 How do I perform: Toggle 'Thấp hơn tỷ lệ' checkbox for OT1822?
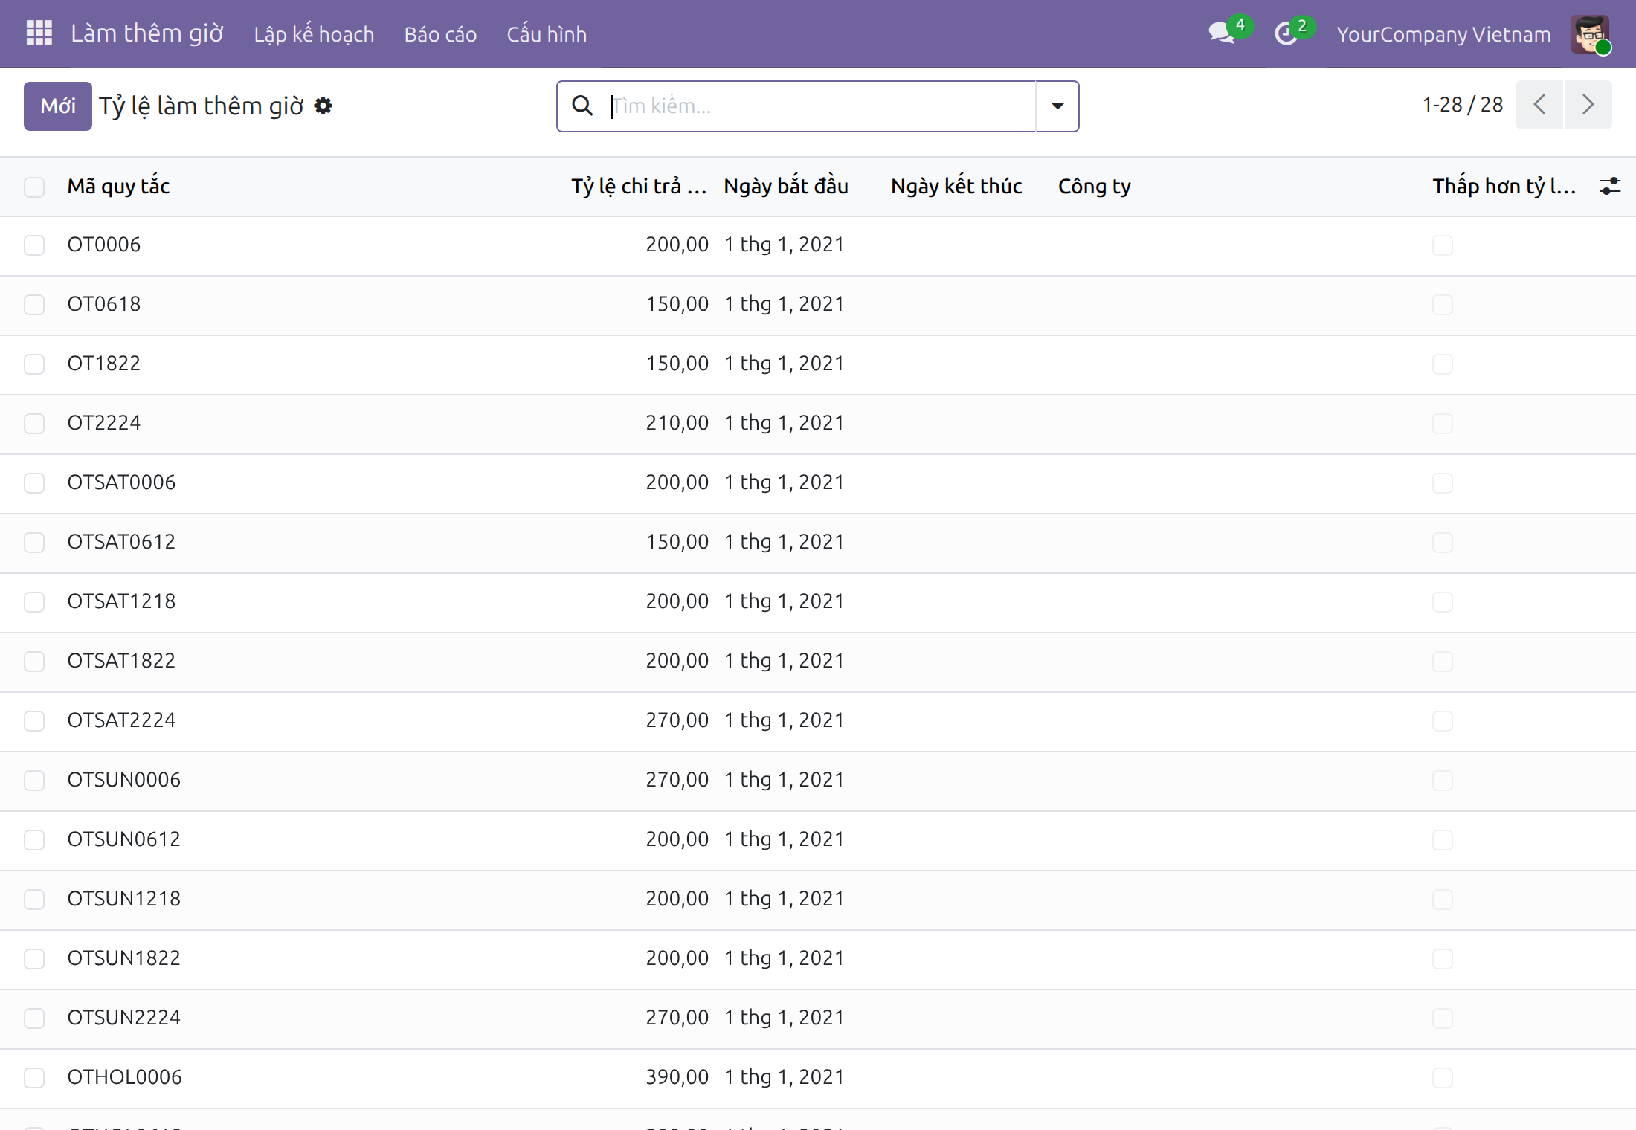[x=1443, y=364]
